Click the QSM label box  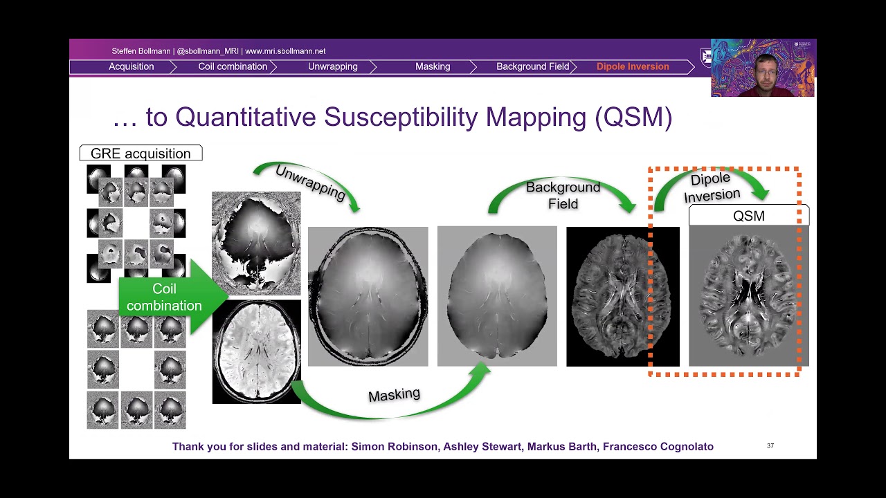[x=749, y=215]
